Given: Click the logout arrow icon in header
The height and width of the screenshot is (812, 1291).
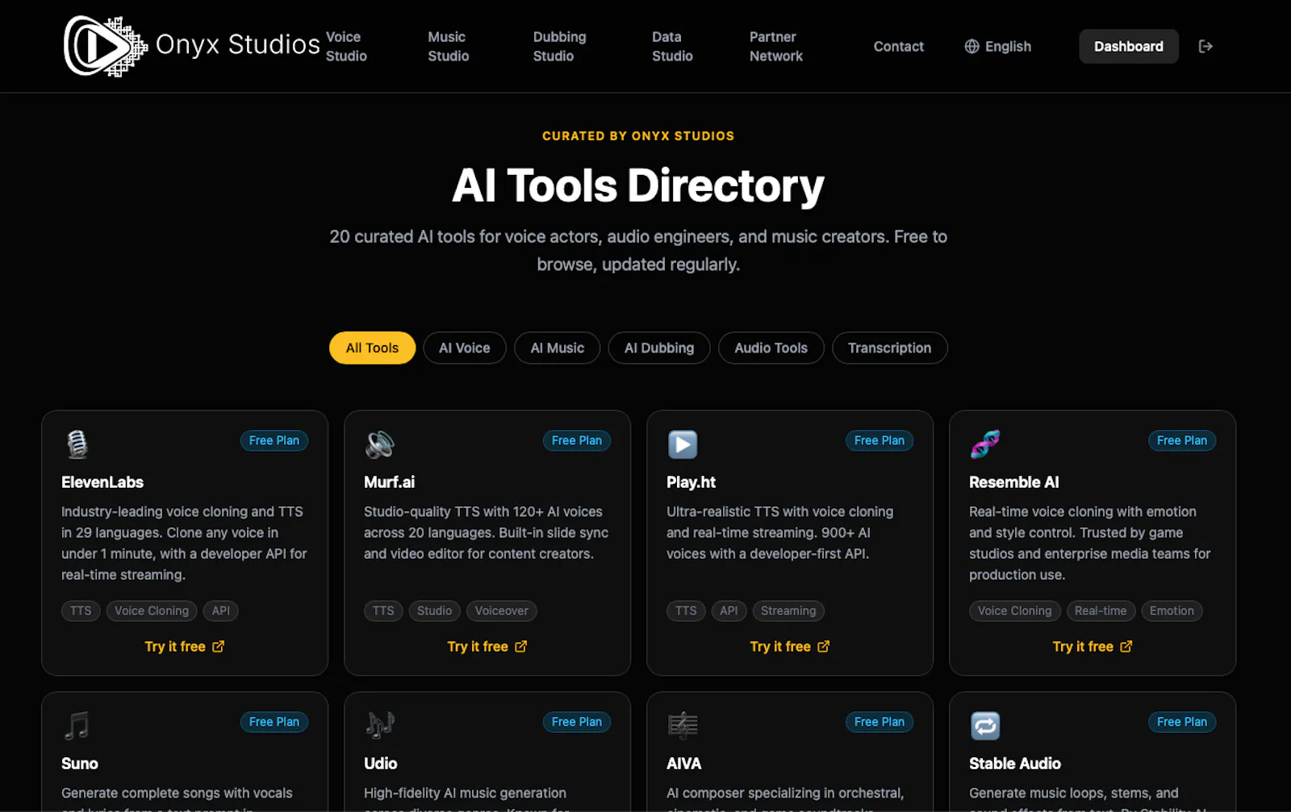Looking at the screenshot, I should (x=1205, y=46).
